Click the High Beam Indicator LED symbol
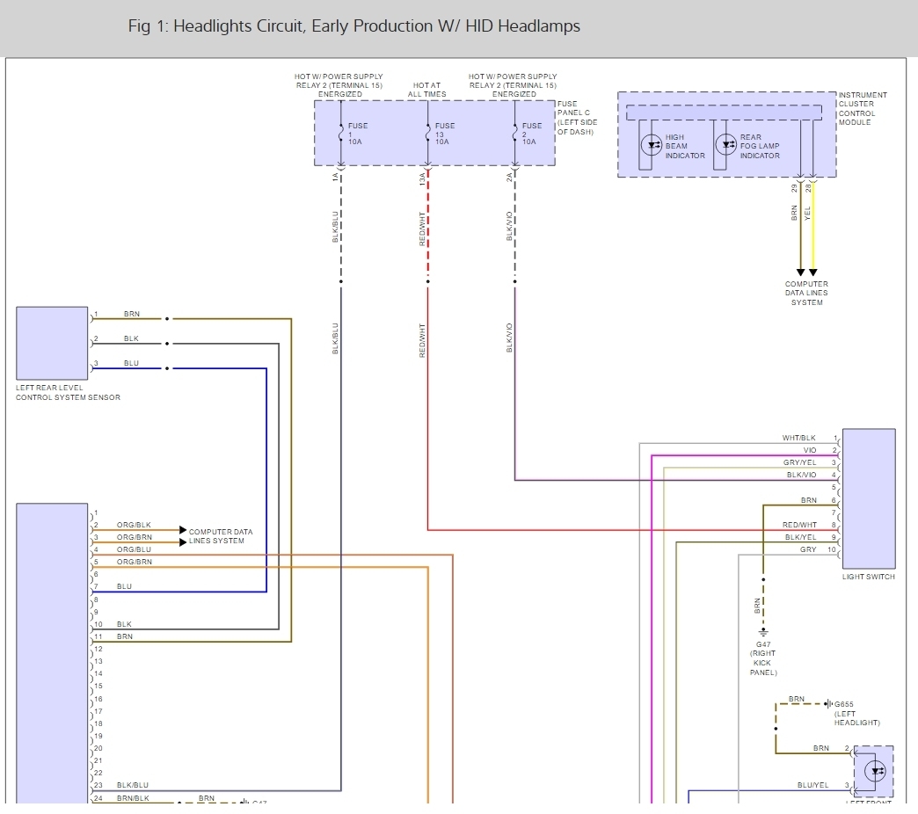Image resolution: width=918 pixels, height=814 pixels. click(x=652, y=145)
